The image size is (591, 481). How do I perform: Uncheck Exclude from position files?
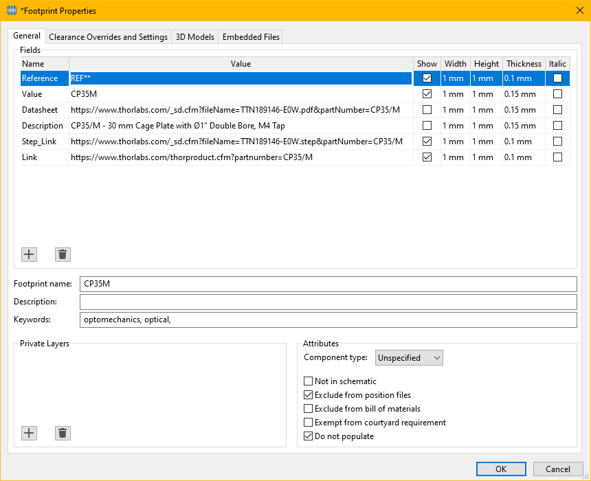pos(309,395)
